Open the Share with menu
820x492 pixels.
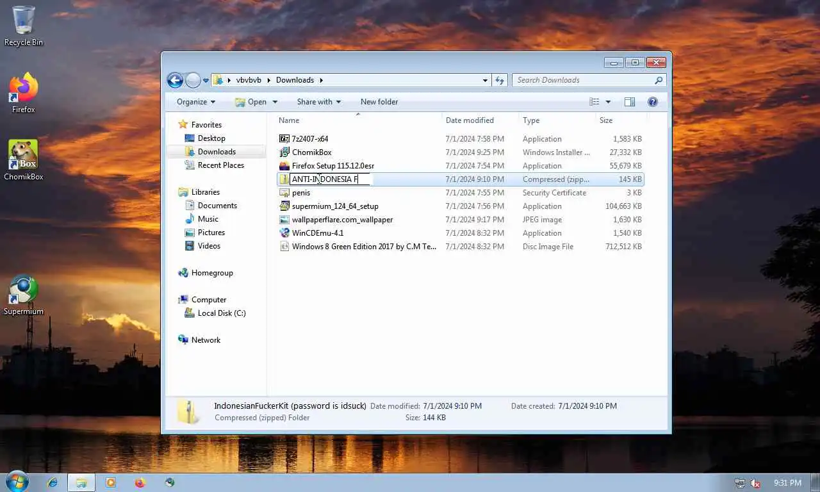click(319, 102)
